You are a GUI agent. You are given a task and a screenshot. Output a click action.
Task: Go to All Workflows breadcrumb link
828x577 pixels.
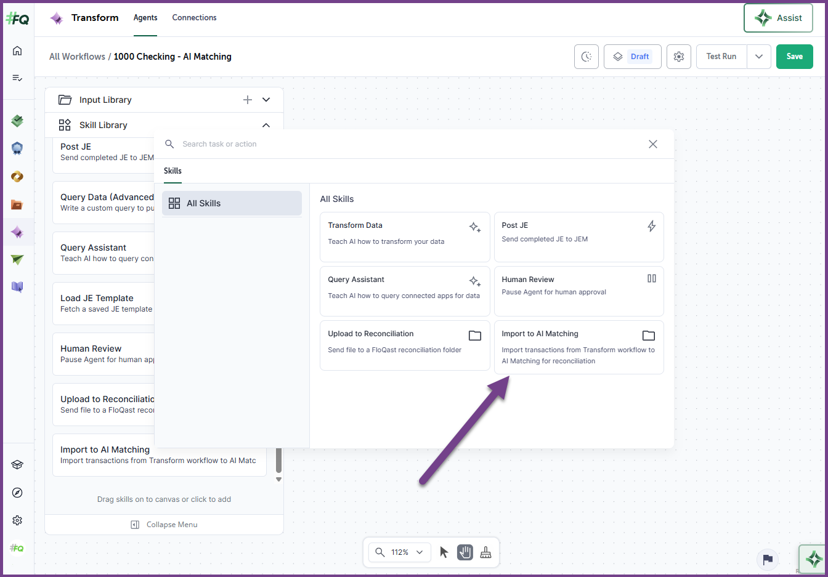(x=77, y=57)
